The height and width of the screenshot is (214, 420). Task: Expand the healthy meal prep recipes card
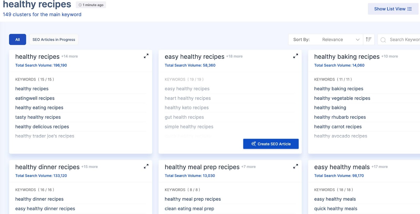point(295,166)
